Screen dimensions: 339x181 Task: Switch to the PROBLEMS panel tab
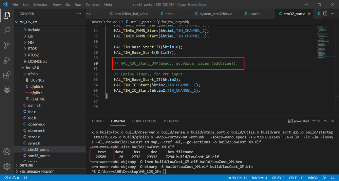click(171, 121)
